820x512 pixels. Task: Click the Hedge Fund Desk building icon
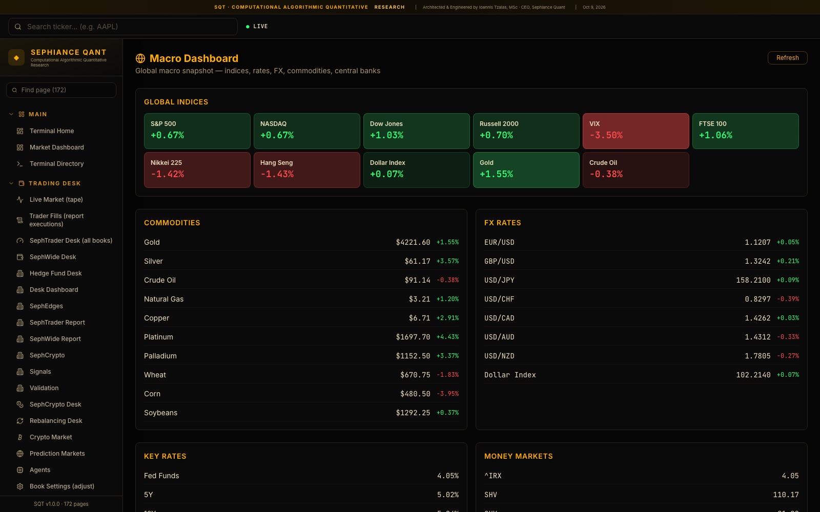pos(20,273)
